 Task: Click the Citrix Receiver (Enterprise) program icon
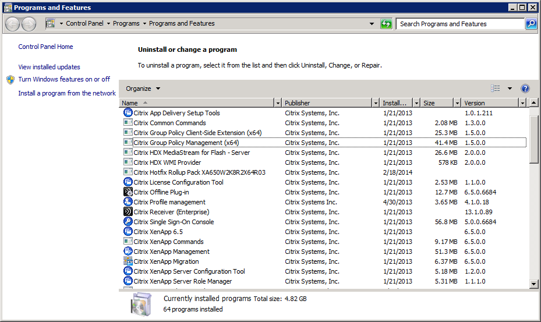128,212
